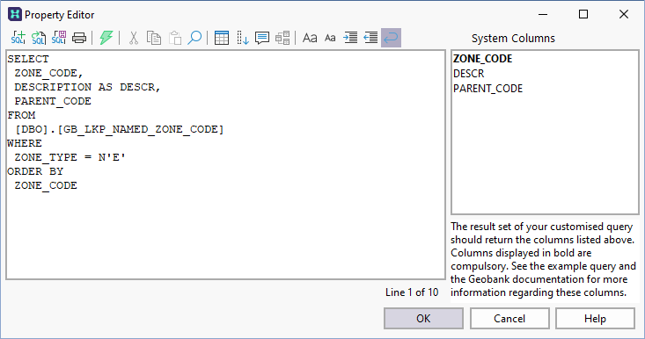Viewport: 645px width, 339px height.
Task: Click the Copy icon
Action: pos(154,38)
